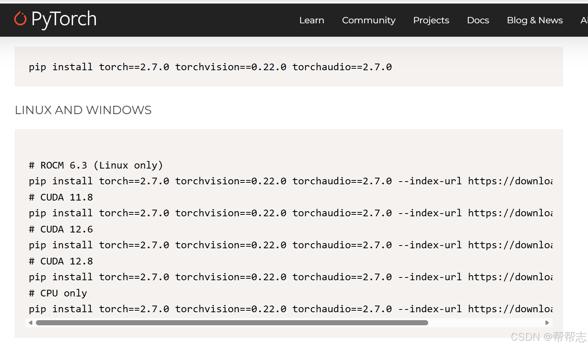The image size is (588, 347).
Task: Click the PyTorch wordmark link
Action: [64, 19]
